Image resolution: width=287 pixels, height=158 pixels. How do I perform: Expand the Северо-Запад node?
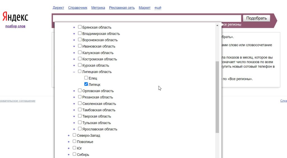click(69, 136)
